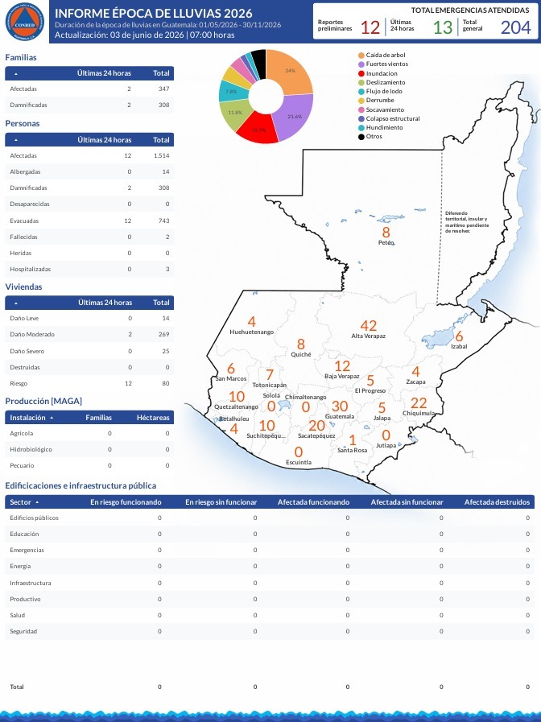Sort by the Instalación column arrow
The width and height of the screenshot is (541, 722).
coord(52,418)
